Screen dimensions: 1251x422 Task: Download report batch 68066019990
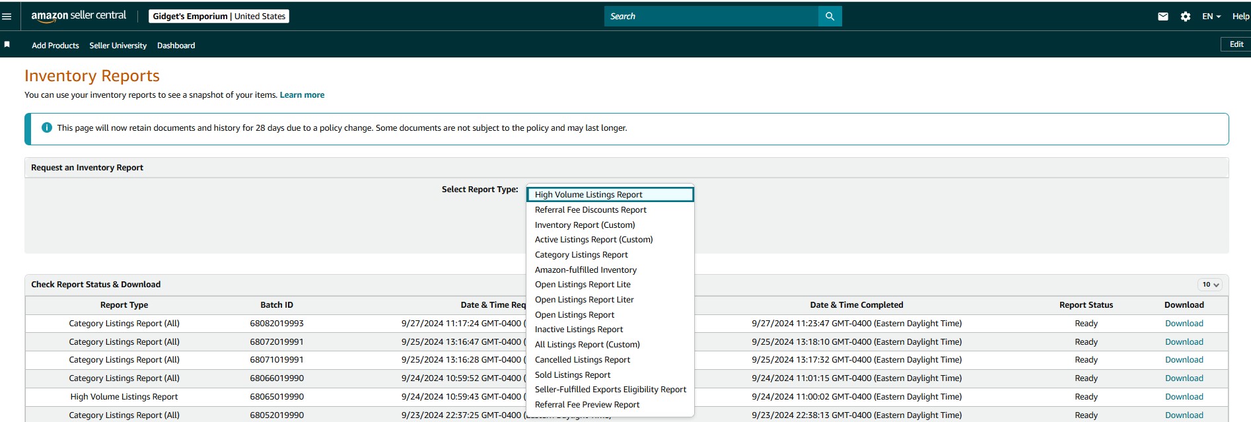point(1184,378)
